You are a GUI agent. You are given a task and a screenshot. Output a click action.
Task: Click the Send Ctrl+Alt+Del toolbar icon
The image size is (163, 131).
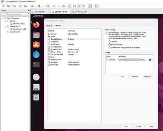point(48,6)
